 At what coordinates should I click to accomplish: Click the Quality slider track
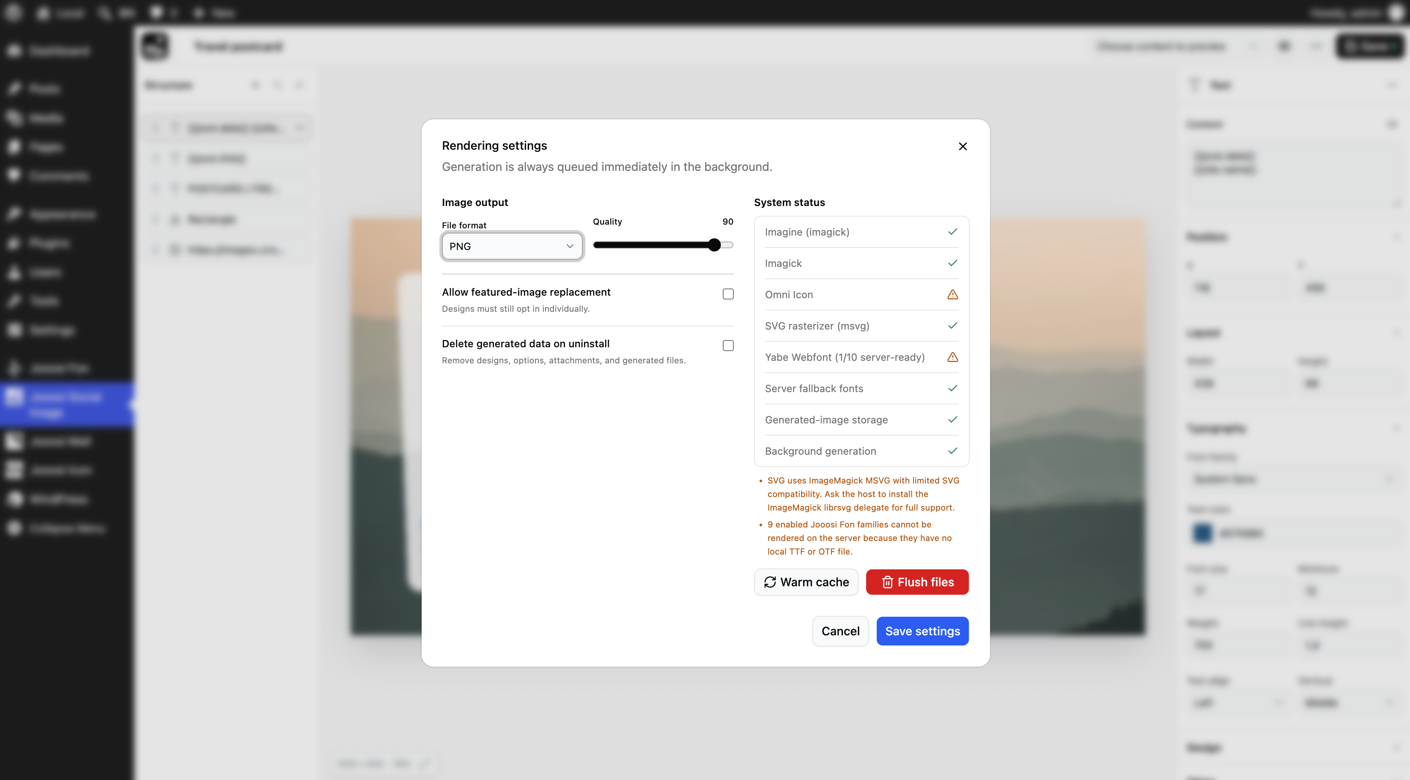[x=663, y=244]
